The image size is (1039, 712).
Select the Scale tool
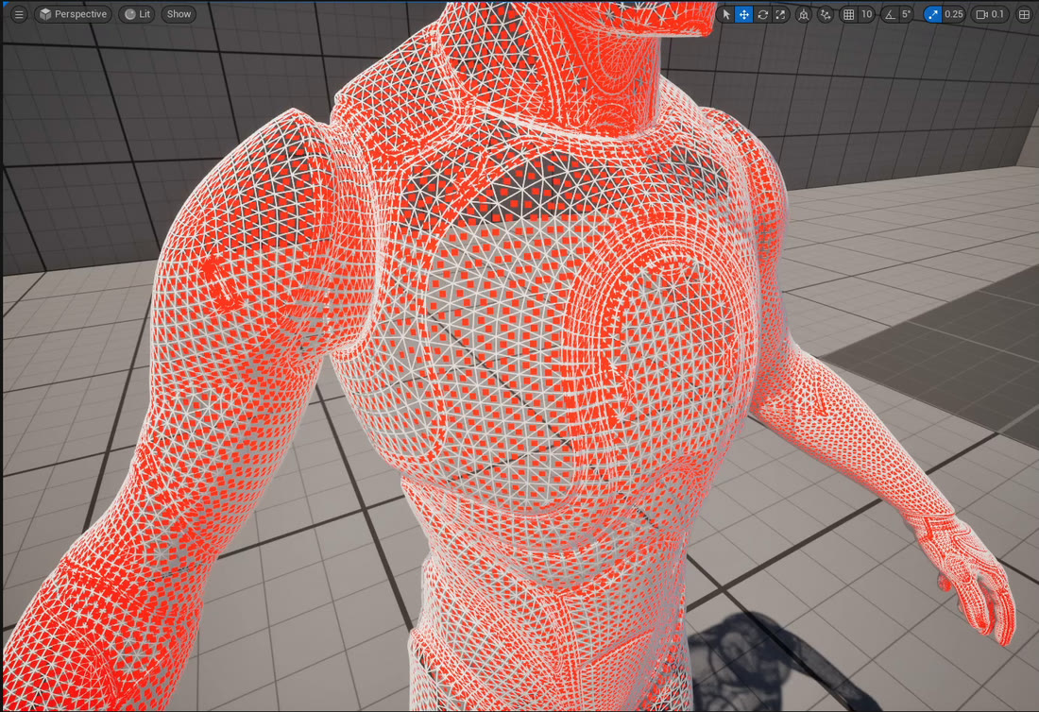(780, 14)
